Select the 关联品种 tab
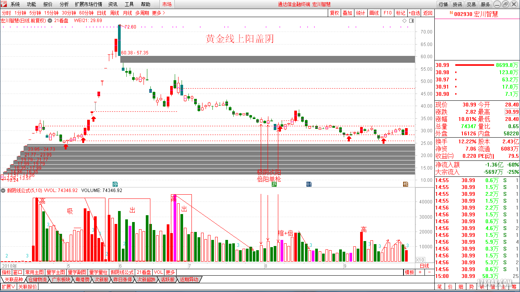 pos(13,279)
